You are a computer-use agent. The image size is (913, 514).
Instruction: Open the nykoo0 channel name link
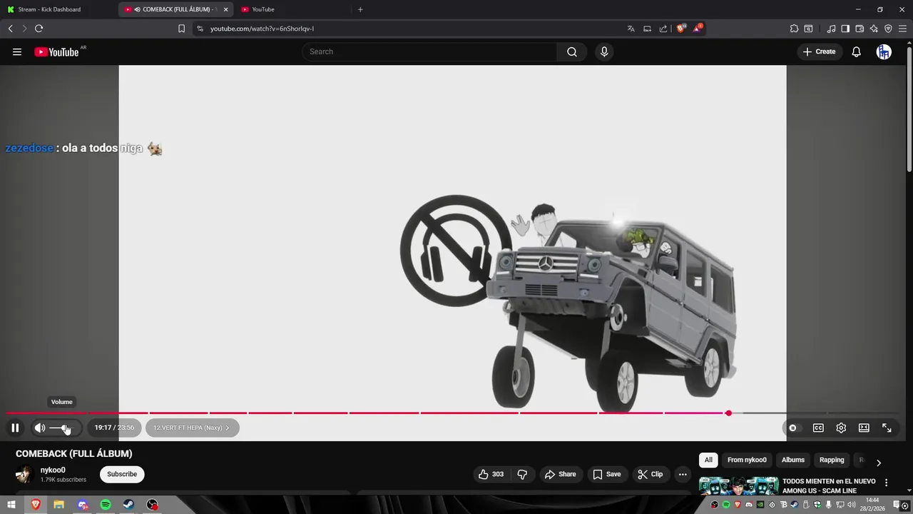(53, 470)
